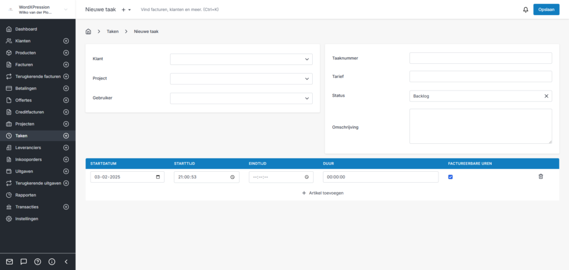The height and width of the screenshot is (270, 569).
Task: Add new taak via sidebar plus icon
Action: pyautogui.click(x=66, y=136)
